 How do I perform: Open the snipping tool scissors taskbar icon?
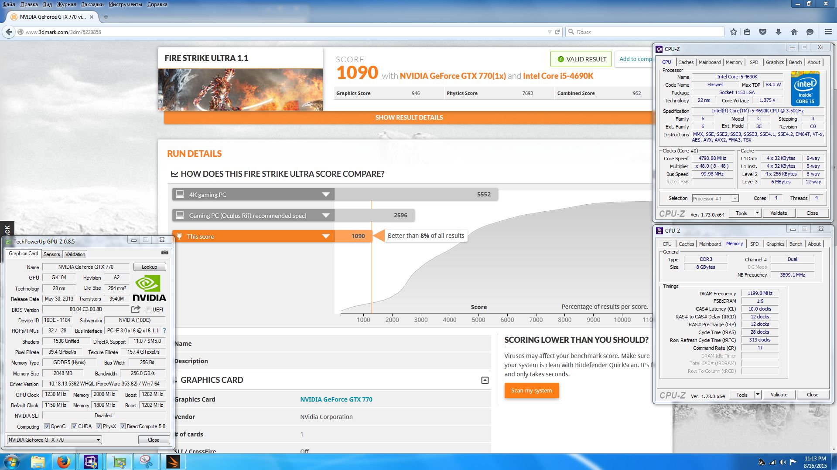(146, 462)
